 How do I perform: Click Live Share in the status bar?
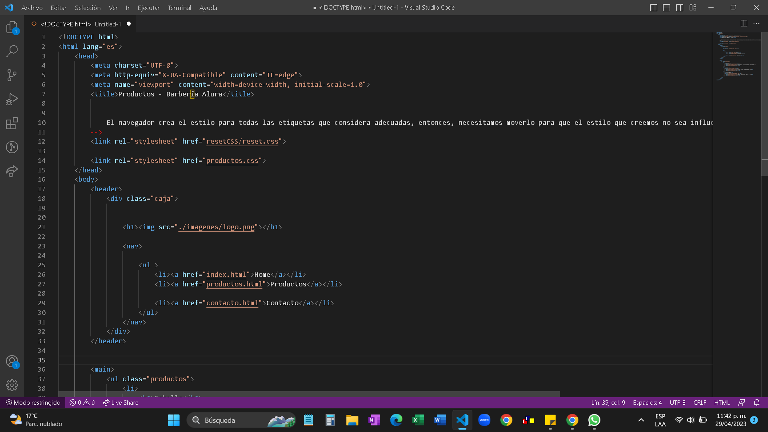(x=120, y=403)
